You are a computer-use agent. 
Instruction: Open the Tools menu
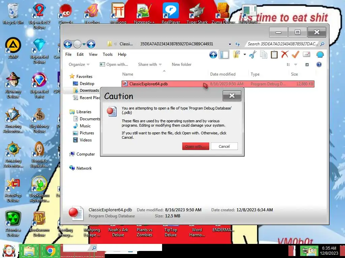pyautogui.click(x=107, y=54)
